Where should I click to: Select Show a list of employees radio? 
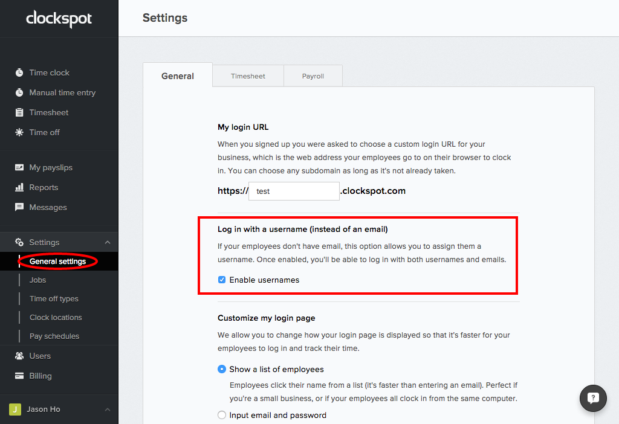coord(222,369)
